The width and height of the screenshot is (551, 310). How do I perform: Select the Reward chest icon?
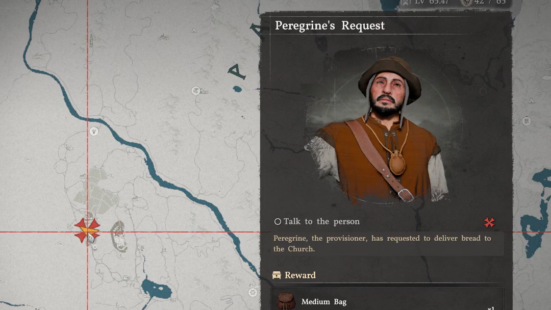[x=277, y=275]
